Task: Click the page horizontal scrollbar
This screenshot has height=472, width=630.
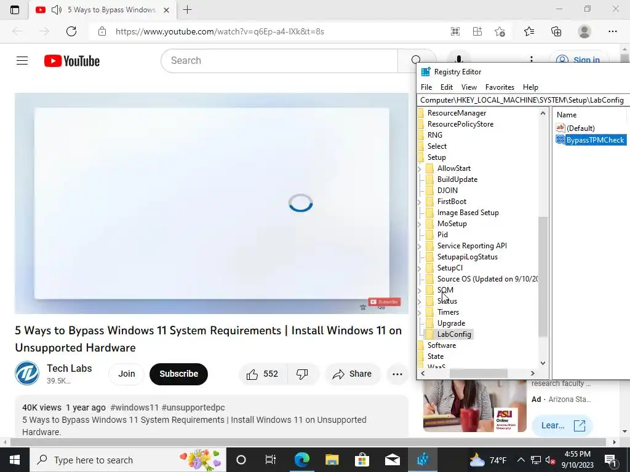Action: (x=308, y=442)
